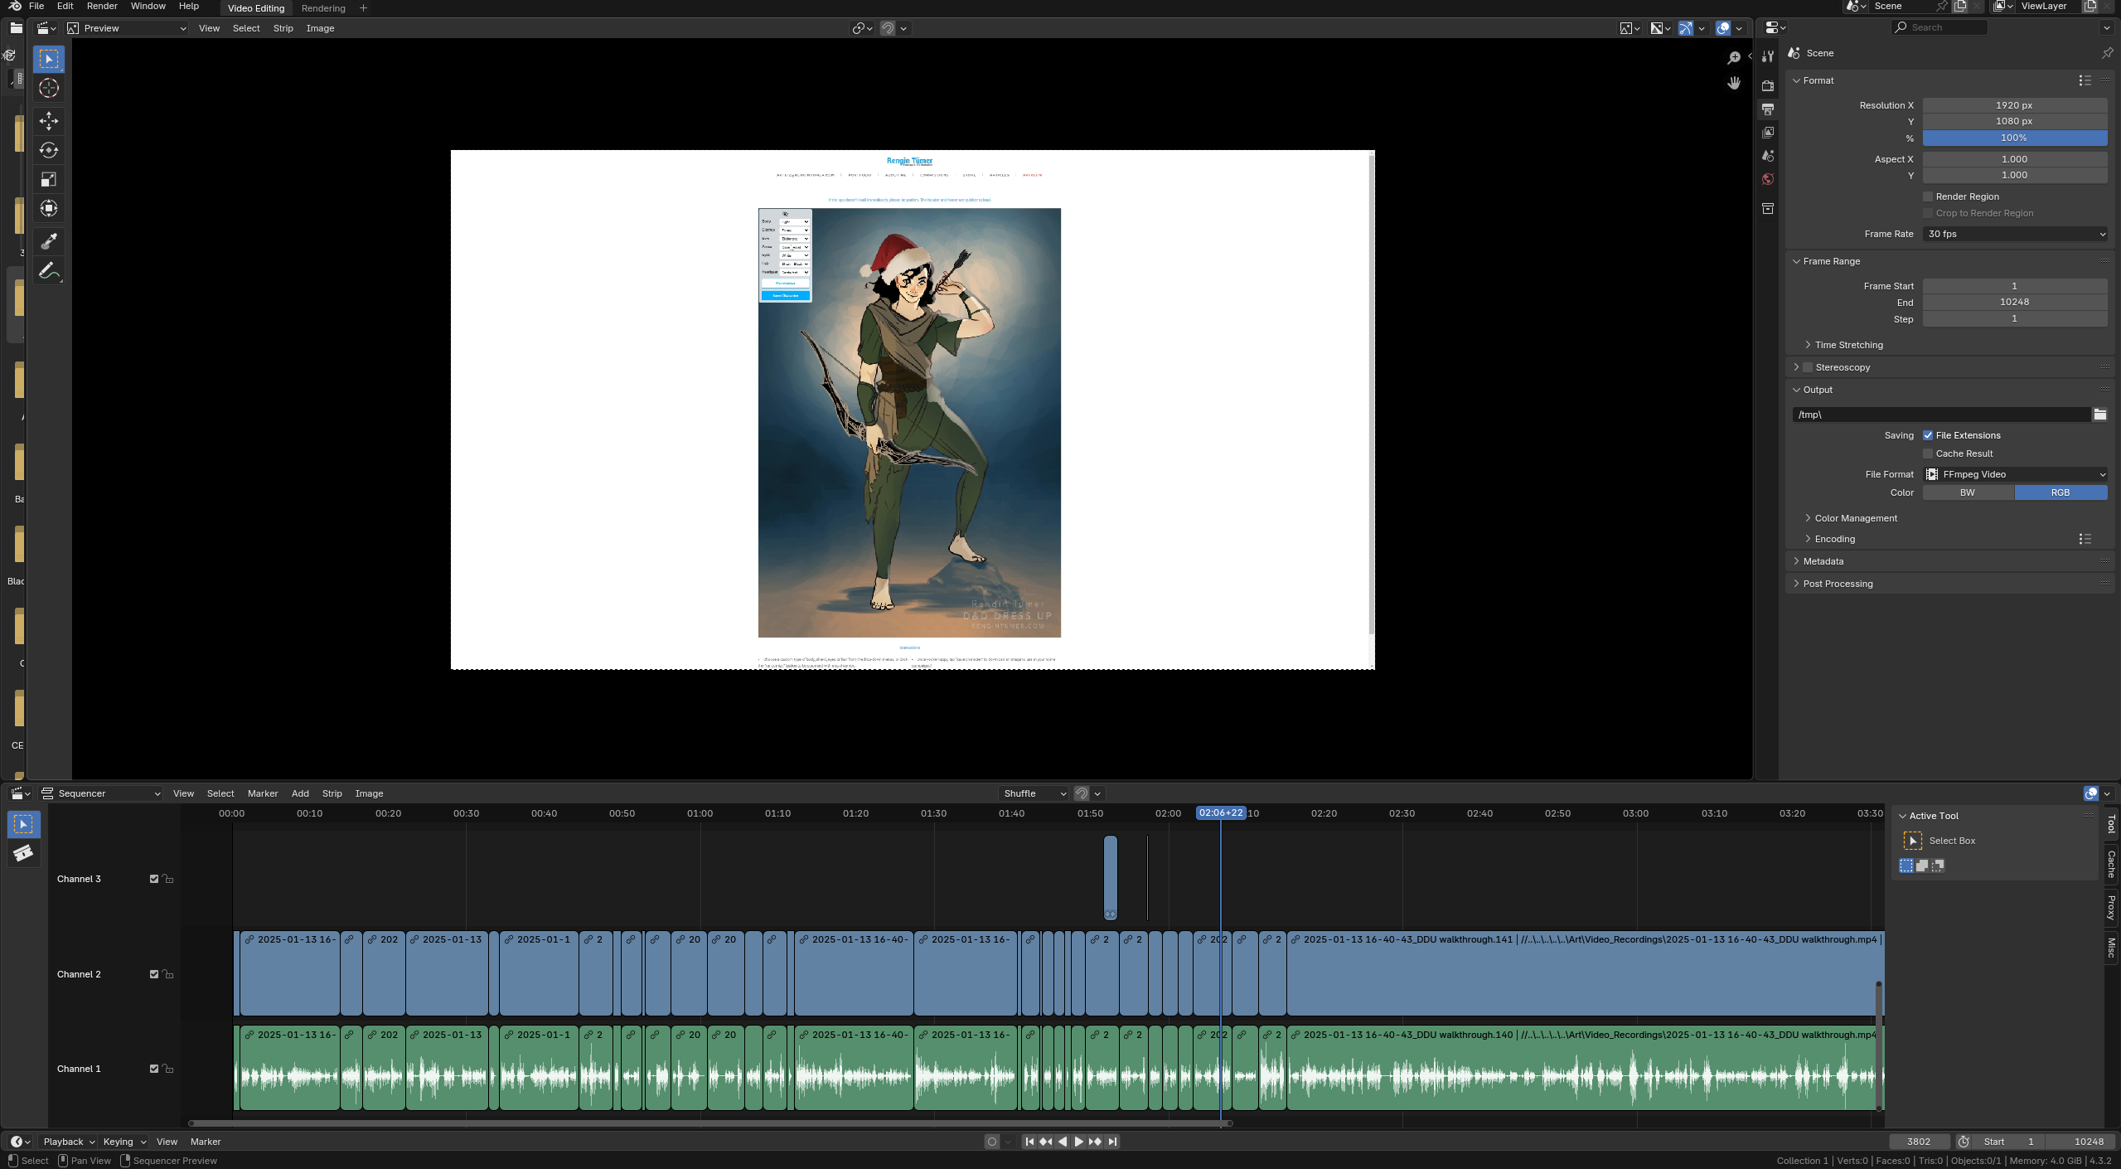The height and width of the screenshot is (1169, 2121).
Task: Select the Sample color eyedropper tool
Action: coord(49,241)
